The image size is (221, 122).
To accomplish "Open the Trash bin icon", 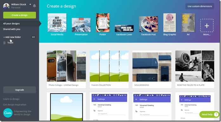I will pos(4,43).
